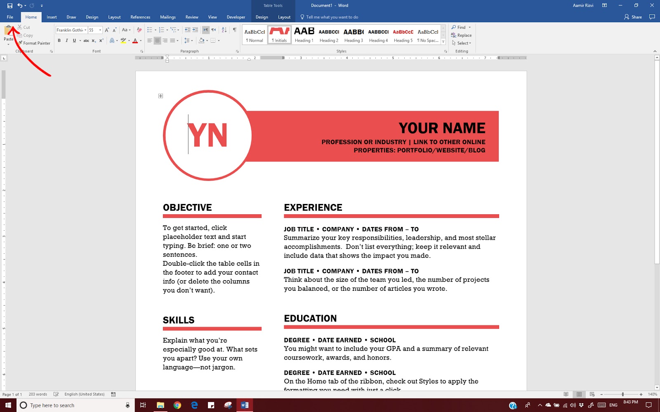This screenshot has width=660, height=412.
Task: Open Task View on the taskbar
Action: 143,405
